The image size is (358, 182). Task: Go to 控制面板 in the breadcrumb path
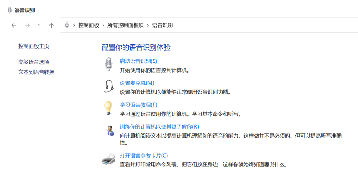pos(89,25)
